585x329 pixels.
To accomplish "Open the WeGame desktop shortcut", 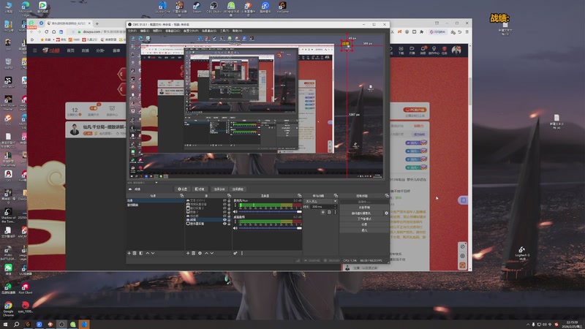I will click(282, 7).
